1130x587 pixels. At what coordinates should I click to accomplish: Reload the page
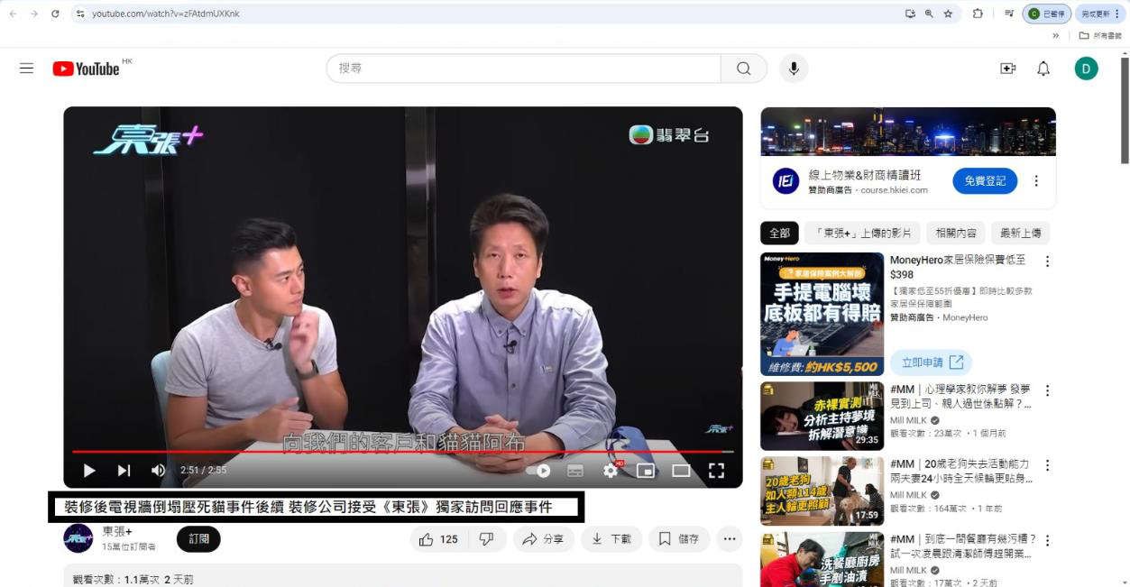click(55, 14)
